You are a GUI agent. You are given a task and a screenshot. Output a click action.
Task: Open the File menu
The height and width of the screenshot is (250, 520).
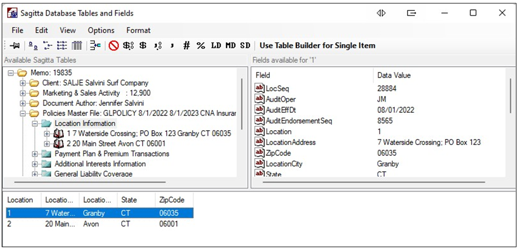17,31
